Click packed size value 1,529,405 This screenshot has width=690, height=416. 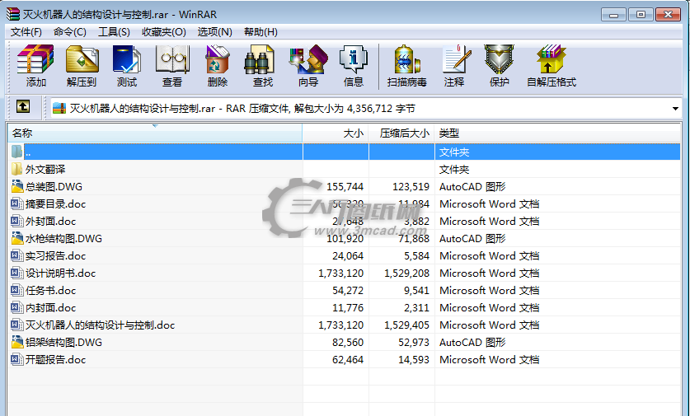pos(406,325)
